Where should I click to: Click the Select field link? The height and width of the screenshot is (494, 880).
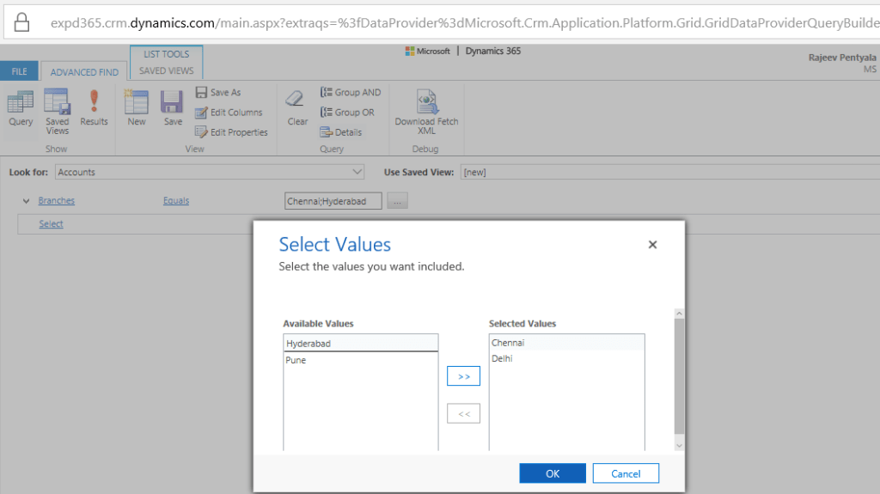(51, 224)
